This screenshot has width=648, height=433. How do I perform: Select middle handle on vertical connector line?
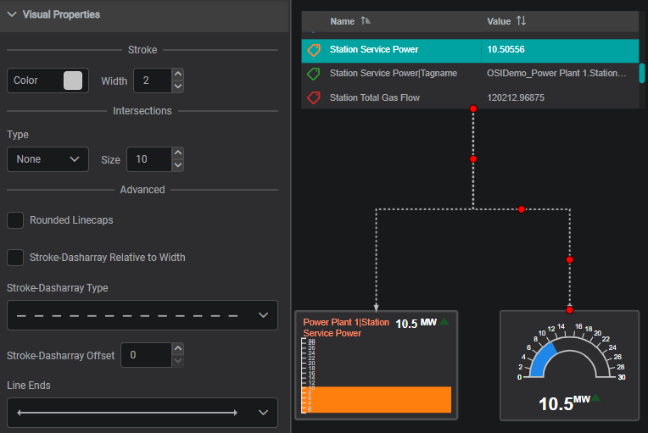[473, 159]
